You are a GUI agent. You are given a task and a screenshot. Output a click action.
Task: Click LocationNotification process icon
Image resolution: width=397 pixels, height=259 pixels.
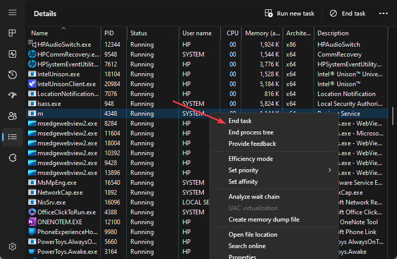pos(32,93)
